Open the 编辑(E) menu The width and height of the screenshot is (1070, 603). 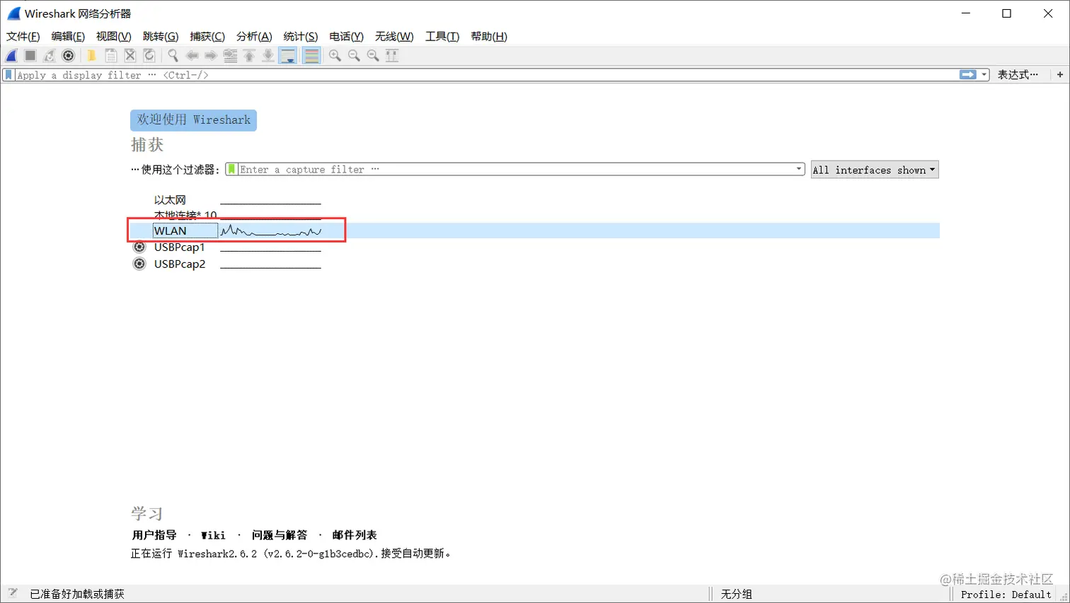coord(68,37)
